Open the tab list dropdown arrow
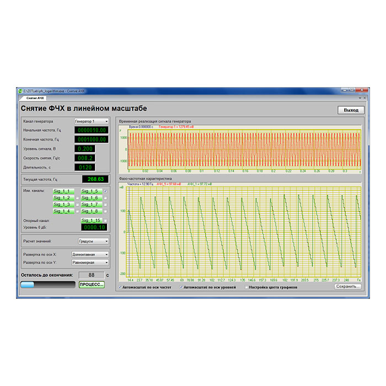This screenshot has height=386, width=386. [x=360, y=98]
